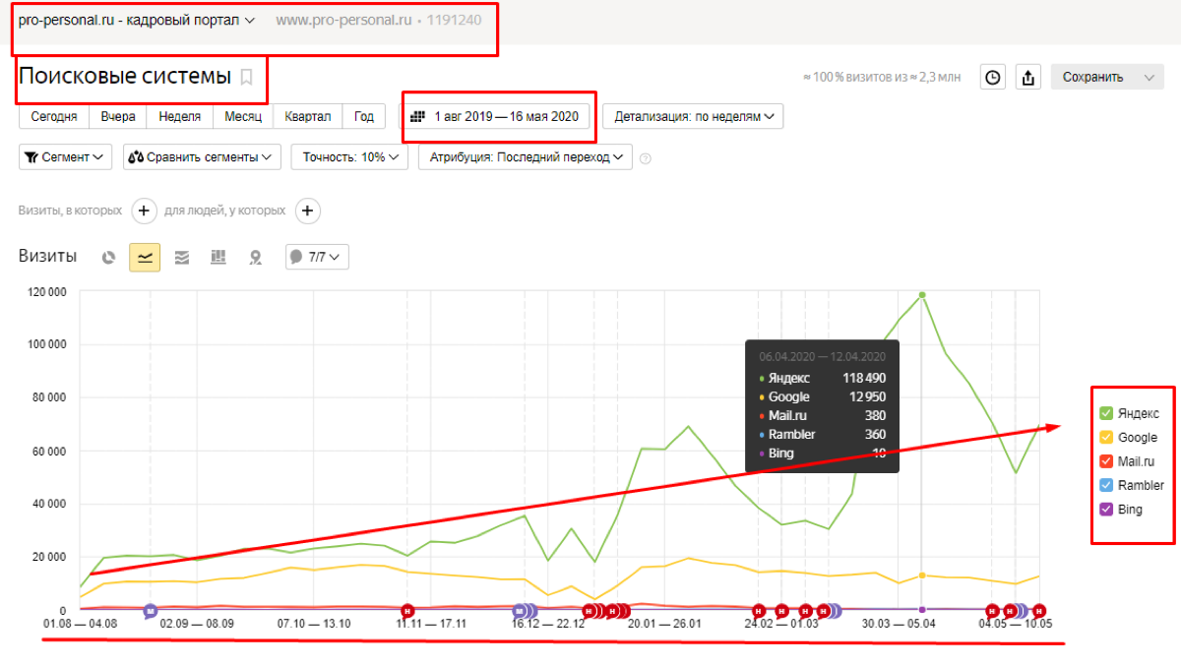Open the clock history icon button

point(993,78)
